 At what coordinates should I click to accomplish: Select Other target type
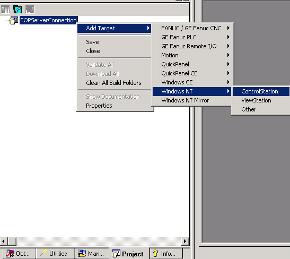pyautogui.click(x=261, y=110)
